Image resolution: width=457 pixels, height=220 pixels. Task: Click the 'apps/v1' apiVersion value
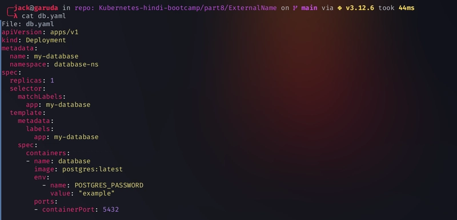click(x=64, y=32)
